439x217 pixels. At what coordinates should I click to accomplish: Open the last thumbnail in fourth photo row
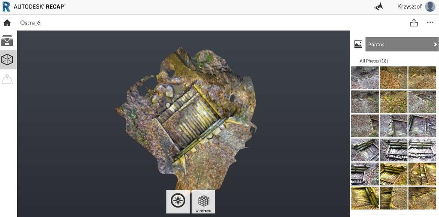422,150
